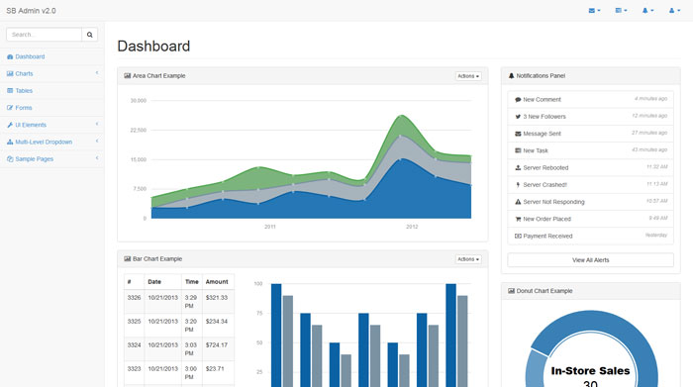Screen dimensions: 693x387
Task: Click inside the Search input field
Action: coord(45,35)
